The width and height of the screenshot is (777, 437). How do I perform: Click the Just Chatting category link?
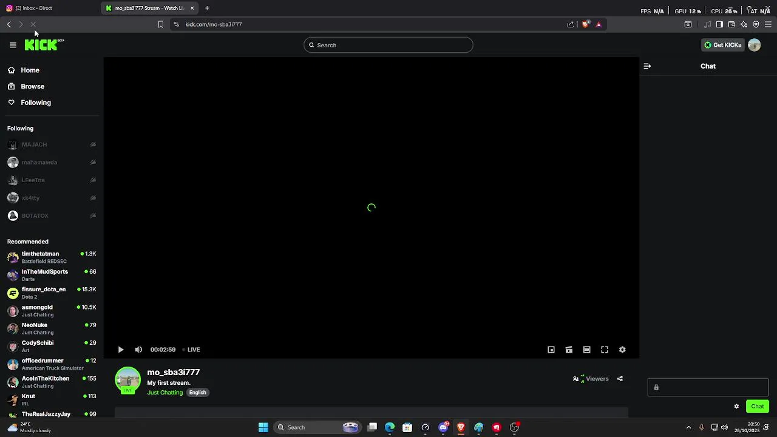[165, 393]
